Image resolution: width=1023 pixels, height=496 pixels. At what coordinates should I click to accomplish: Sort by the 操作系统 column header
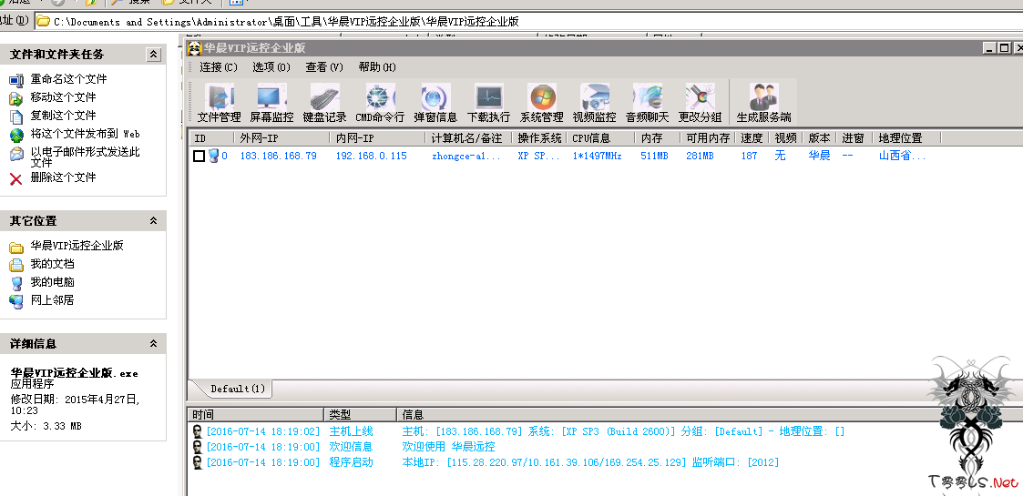[539, 138]
